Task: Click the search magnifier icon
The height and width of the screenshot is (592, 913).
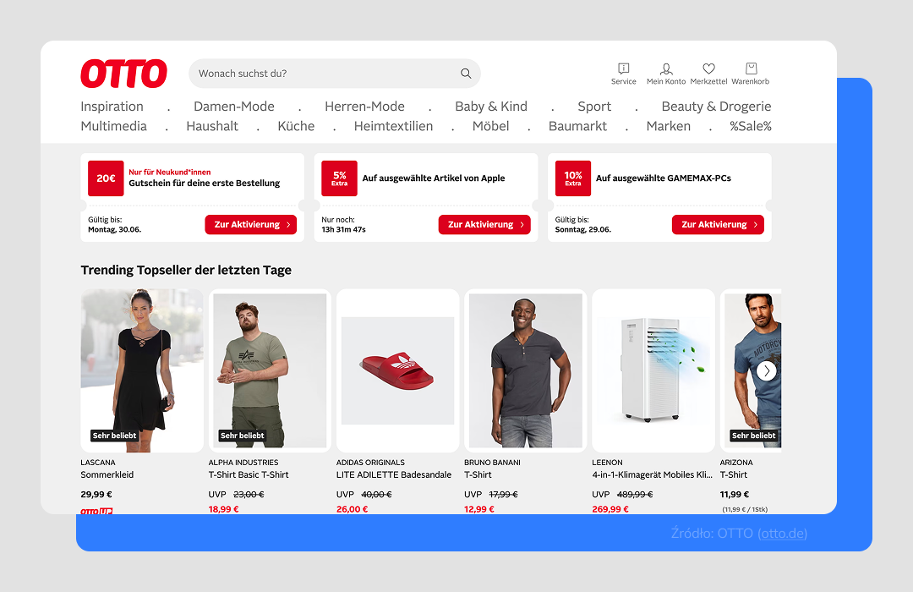Action: tap(466, 74)
